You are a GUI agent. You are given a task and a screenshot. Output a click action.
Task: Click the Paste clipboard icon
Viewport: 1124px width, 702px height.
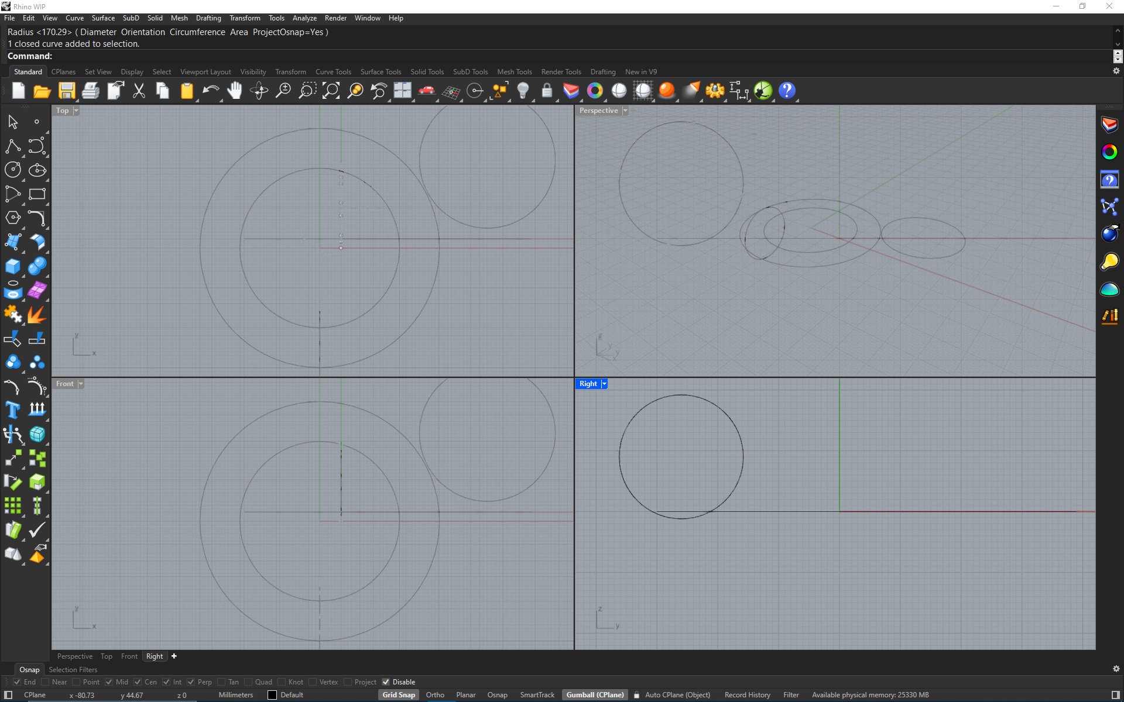[187, 91]
